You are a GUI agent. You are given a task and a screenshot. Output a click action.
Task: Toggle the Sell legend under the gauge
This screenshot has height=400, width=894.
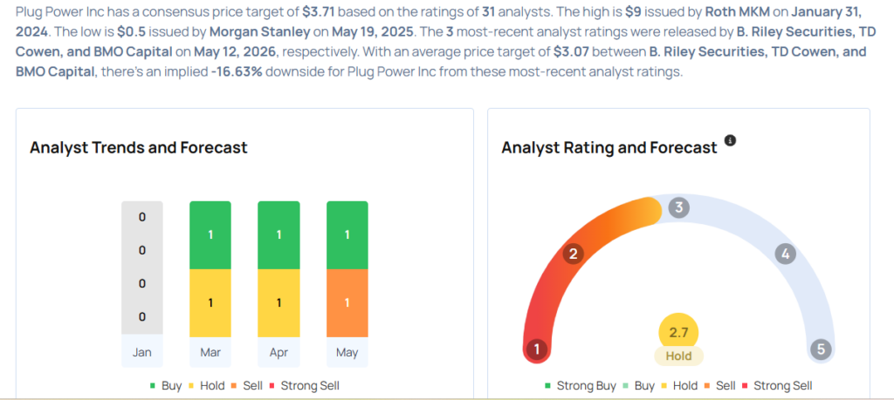click(x=719, y=386)
